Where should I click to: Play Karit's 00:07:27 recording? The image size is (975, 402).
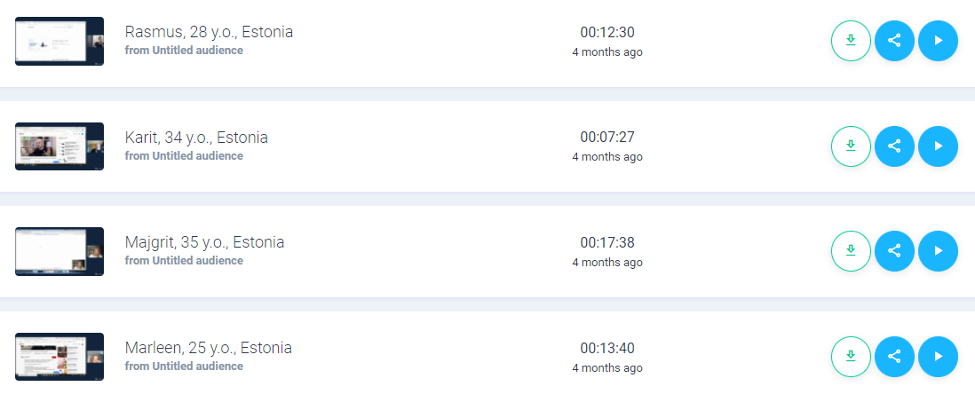point(938,146)
